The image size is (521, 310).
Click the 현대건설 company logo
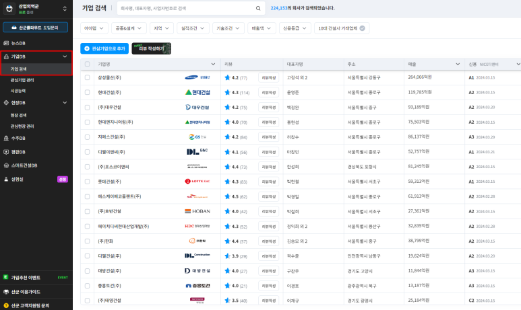[197, 92]
